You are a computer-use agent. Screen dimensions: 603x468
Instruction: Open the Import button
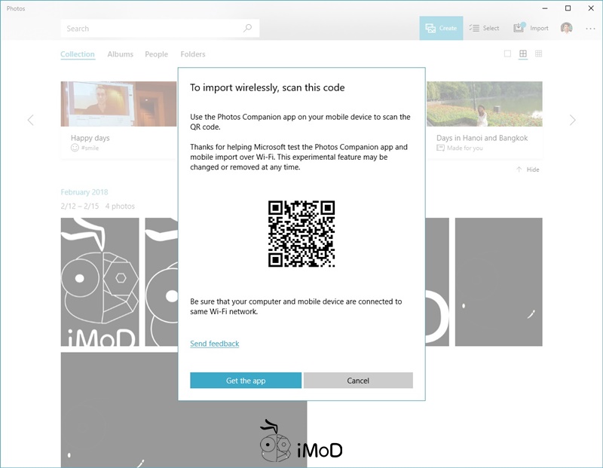(531, 28)
